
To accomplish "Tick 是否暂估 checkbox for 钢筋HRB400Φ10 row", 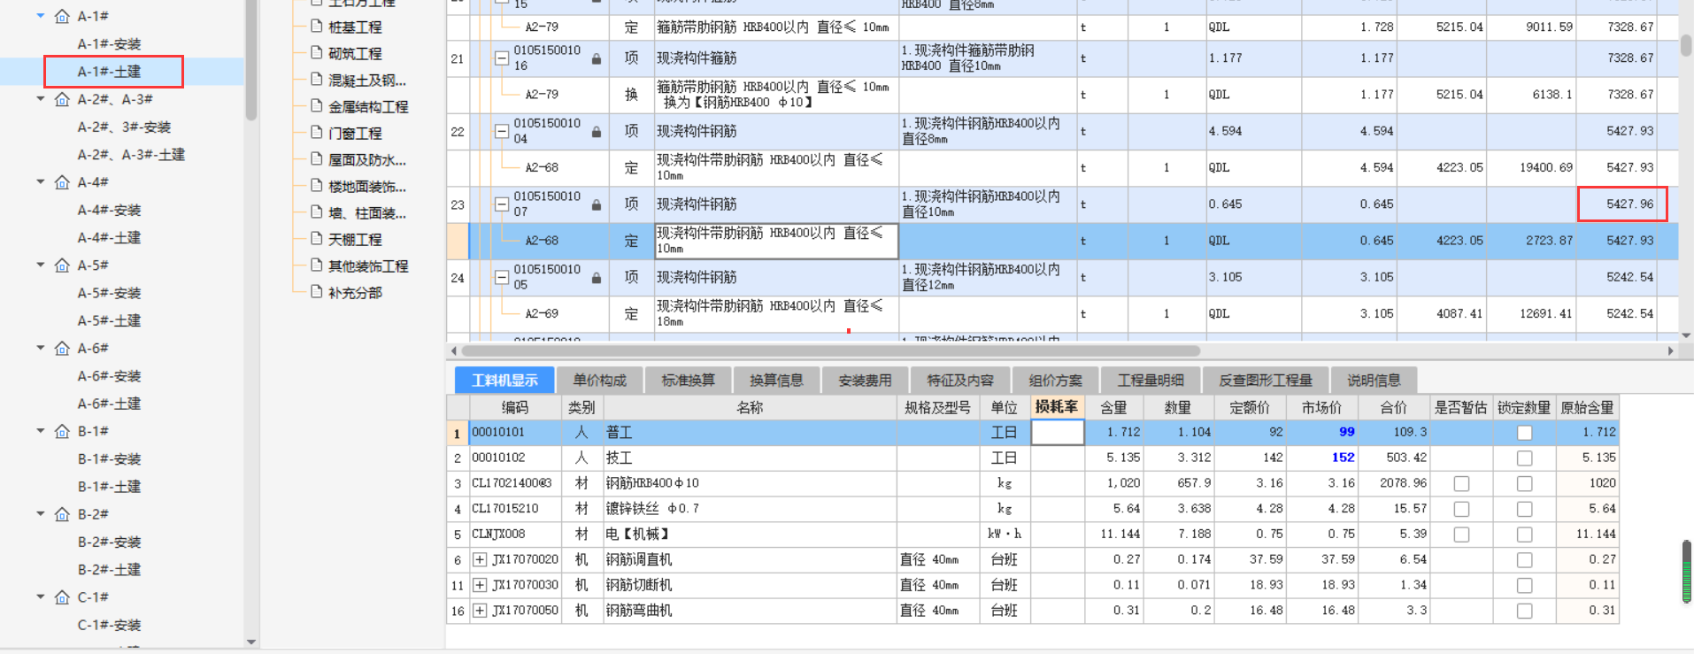I will point(1461,484).
